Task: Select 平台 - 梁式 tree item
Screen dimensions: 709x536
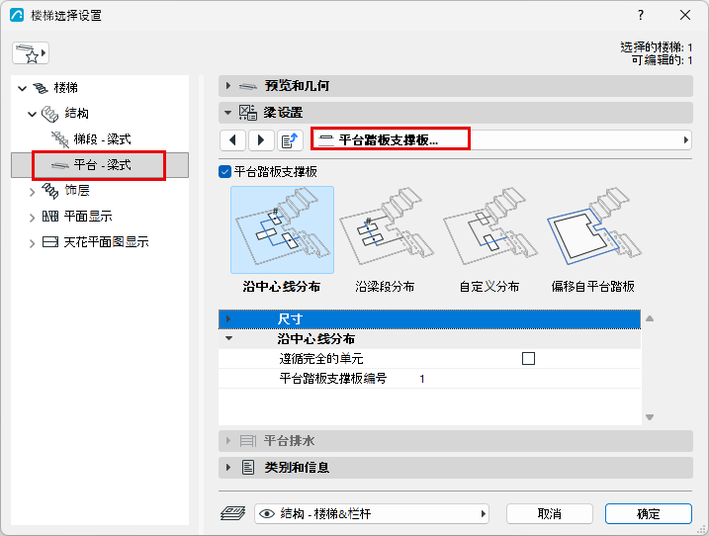Action: pyautogui.click(x=102, y=165)
